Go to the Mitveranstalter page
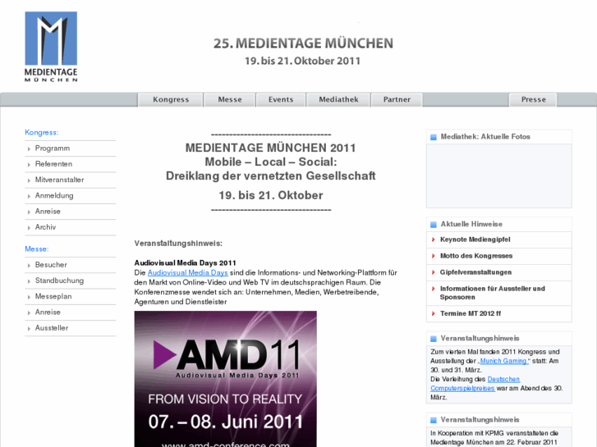The height and width of the screenshot is (447, 597). (59, 180)
